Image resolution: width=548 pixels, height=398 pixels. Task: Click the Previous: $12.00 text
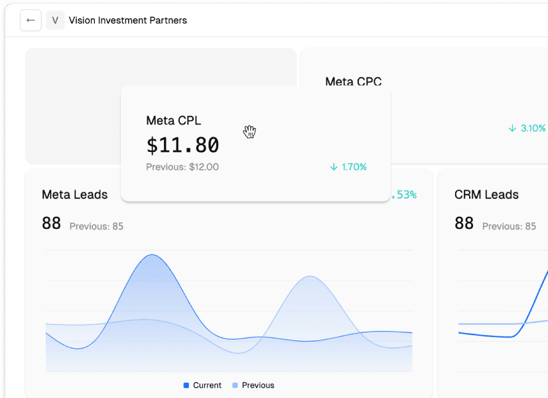[182, 167]
